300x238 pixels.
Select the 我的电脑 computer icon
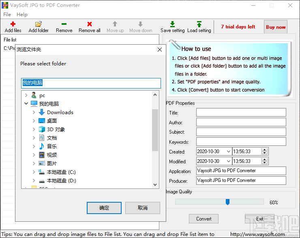click(x=34, y=104)
